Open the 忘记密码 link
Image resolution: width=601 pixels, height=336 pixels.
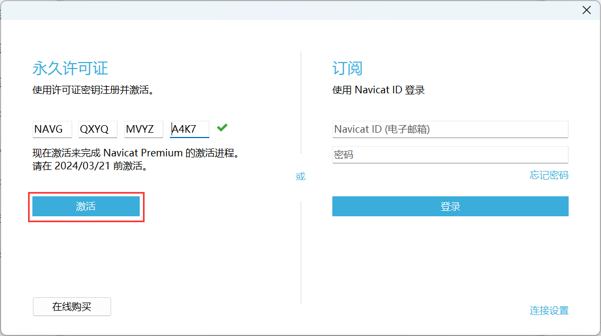click(x=549, y=175)
